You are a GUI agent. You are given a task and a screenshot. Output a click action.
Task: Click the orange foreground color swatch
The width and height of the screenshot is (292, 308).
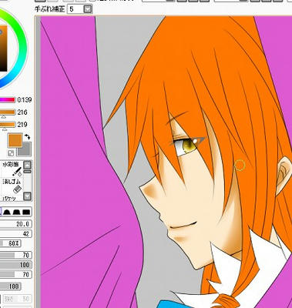[x=15, y=140]
